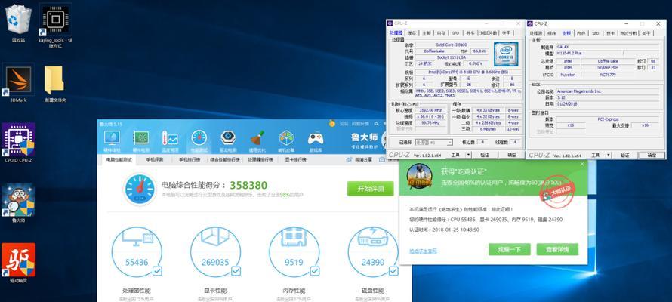Open 综合性能排行榜 tab
The width and height of the screenshot is (672, 302).
(x=224, y=160)
